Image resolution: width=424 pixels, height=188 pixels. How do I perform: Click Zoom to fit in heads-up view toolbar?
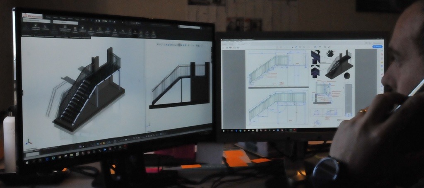[157, 44]
